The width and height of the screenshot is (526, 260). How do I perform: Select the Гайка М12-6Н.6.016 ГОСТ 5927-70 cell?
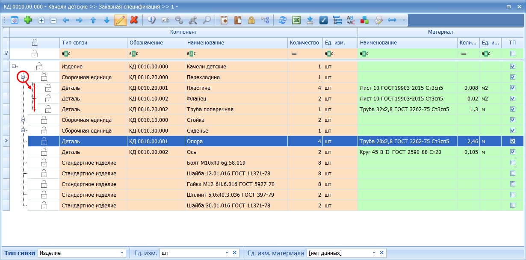236,184
